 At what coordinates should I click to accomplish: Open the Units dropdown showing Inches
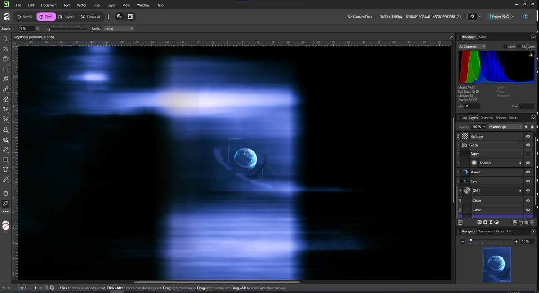tap(118, 28)
